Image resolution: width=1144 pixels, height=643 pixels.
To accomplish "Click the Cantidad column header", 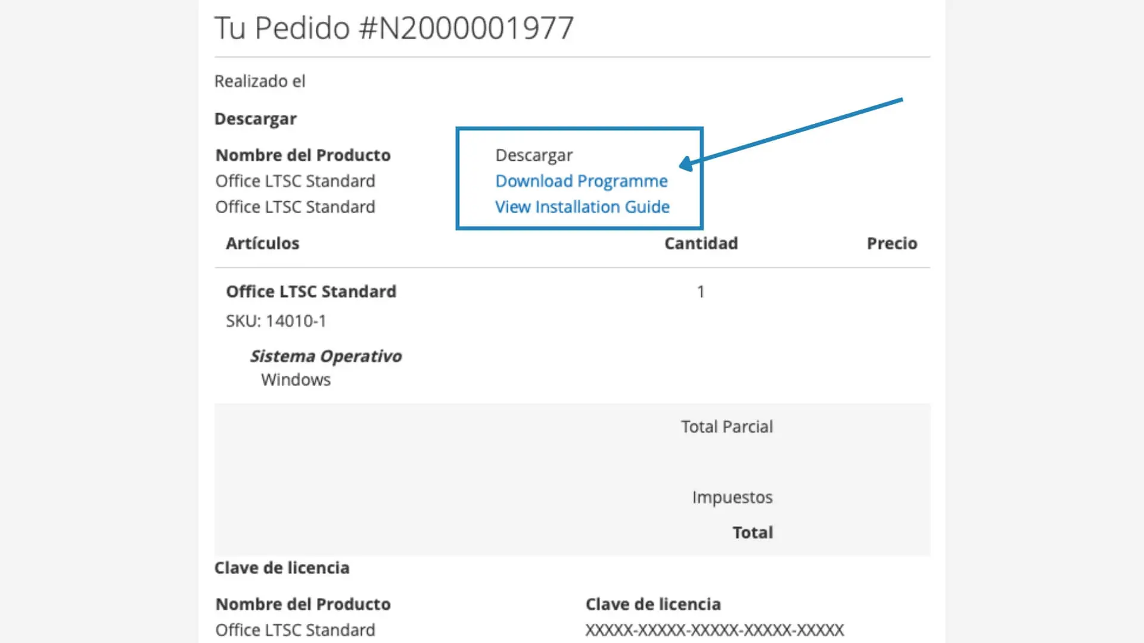I will tap(701, 244).
